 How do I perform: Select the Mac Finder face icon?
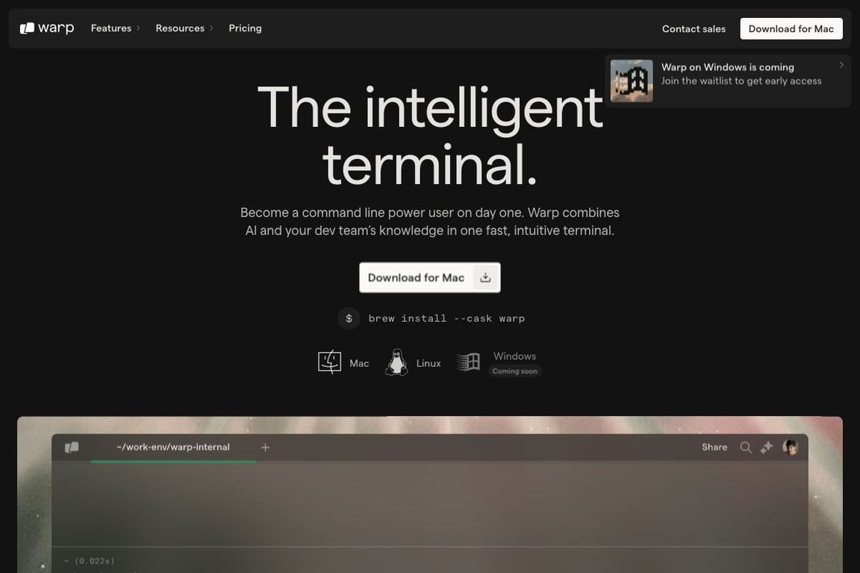pyautogui.click(x=329, y=363)
